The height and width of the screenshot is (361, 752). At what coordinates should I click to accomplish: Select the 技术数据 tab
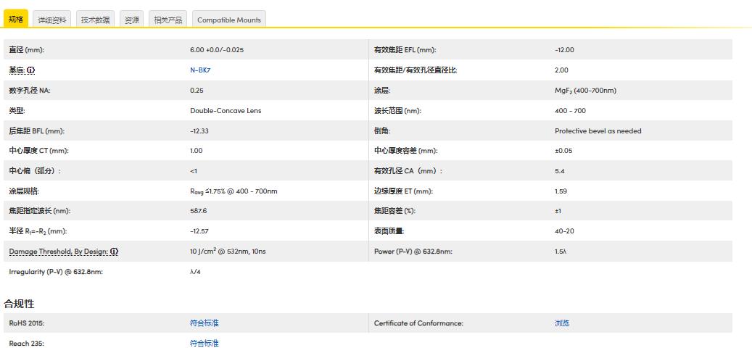tap(95, 20)
